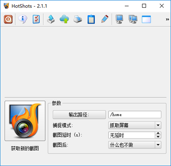Click the 截图延时 field showing 无延时
Image resolution: width=171 pixels, height=166 pixels.
point(131,135)
